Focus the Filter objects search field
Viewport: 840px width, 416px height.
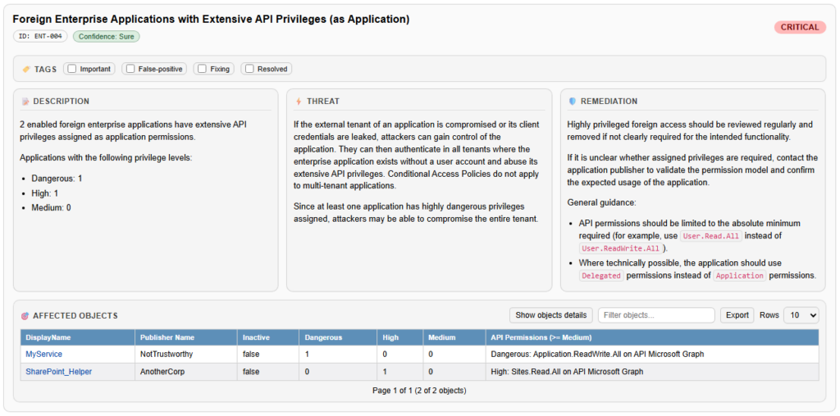coord(656,315)
